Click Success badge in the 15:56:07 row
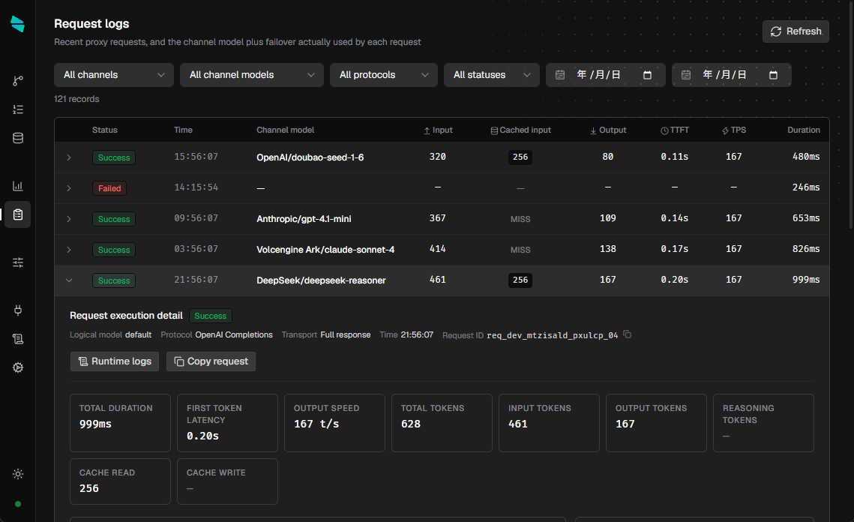854x522 pixels. point(114,157)
